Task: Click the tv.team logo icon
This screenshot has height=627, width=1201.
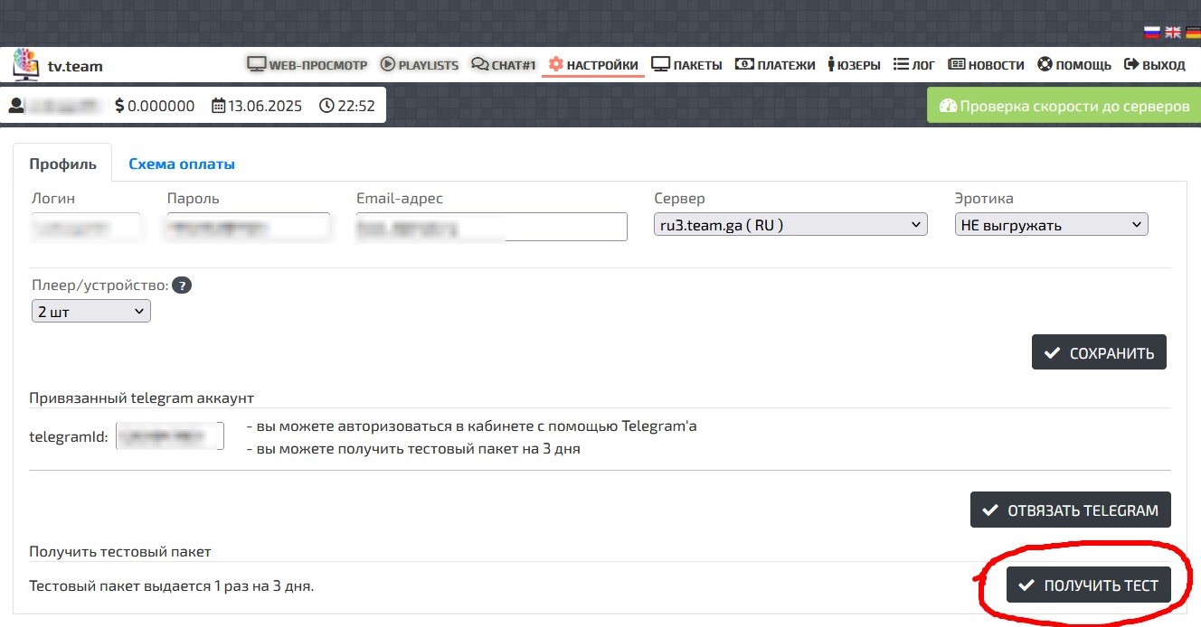Action: coord(25,65)
